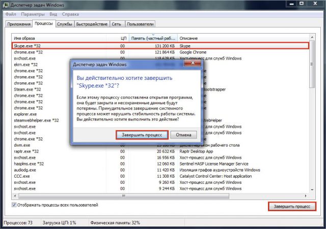Click the horizontal scrollbar thumb
The height and width of the screenshot is (229, 326).
pos(124,196)
